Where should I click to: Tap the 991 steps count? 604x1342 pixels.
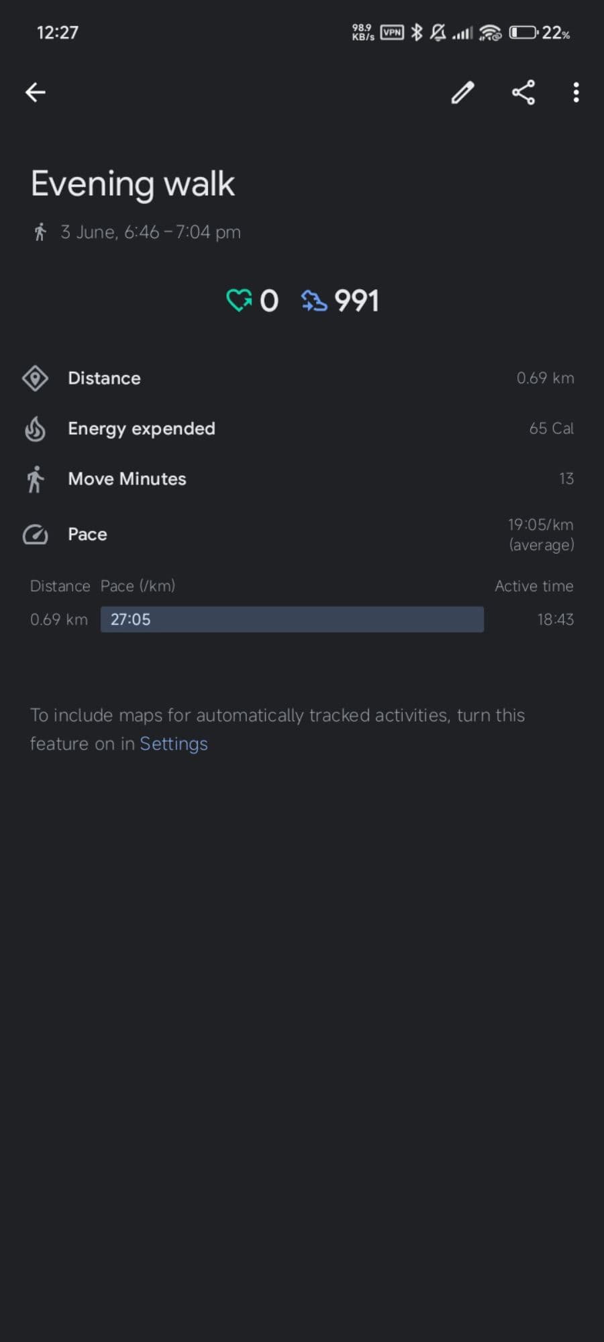click(356, 301)
